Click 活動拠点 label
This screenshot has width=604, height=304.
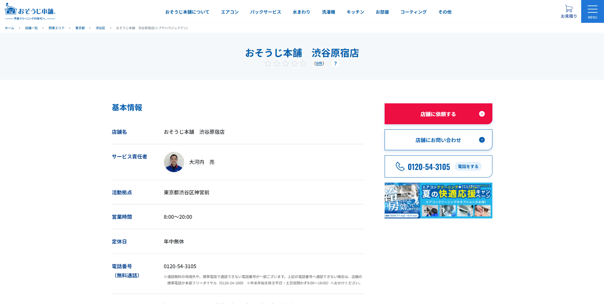[x=122, y=192]
